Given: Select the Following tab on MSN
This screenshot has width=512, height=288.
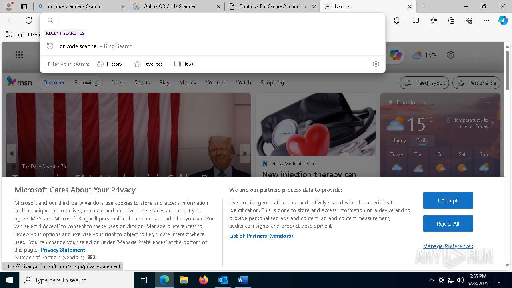Looking at the screenshot, I should [86, 82].
